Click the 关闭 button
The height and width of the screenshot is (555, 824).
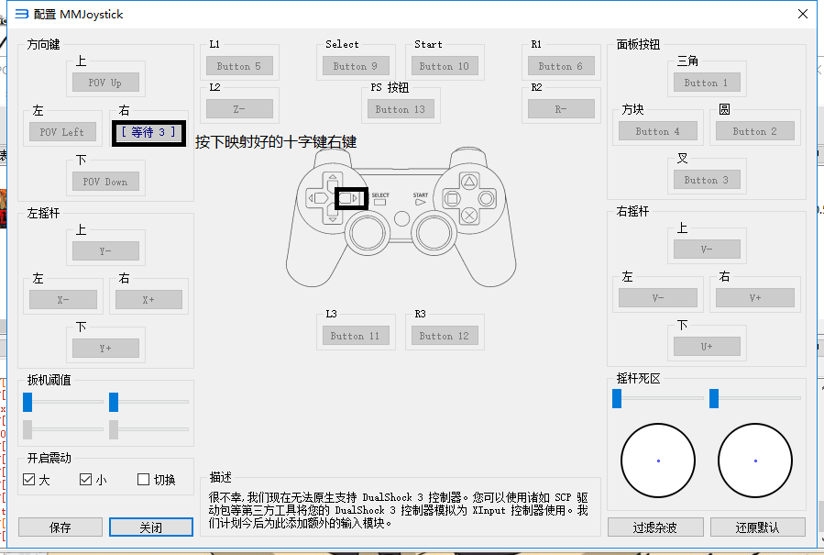(151, 527)
